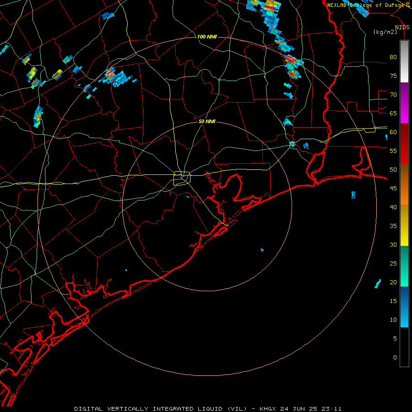
Task: Pick the yellow segment of the color bar
Action: click(x=404, y=225)
